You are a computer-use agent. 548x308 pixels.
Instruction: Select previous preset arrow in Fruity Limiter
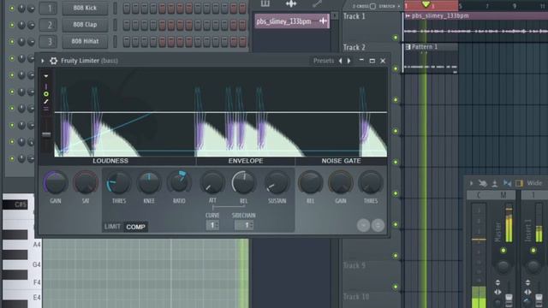(341, 61)
